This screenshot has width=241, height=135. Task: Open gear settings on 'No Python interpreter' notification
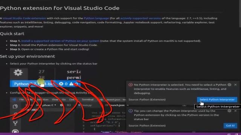click(x=229, y=85)
